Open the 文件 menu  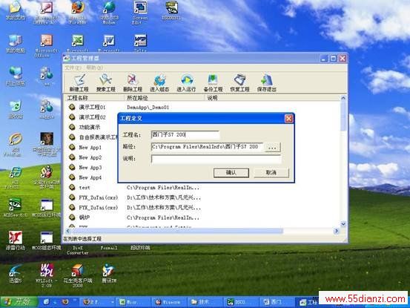click(73, 68)
